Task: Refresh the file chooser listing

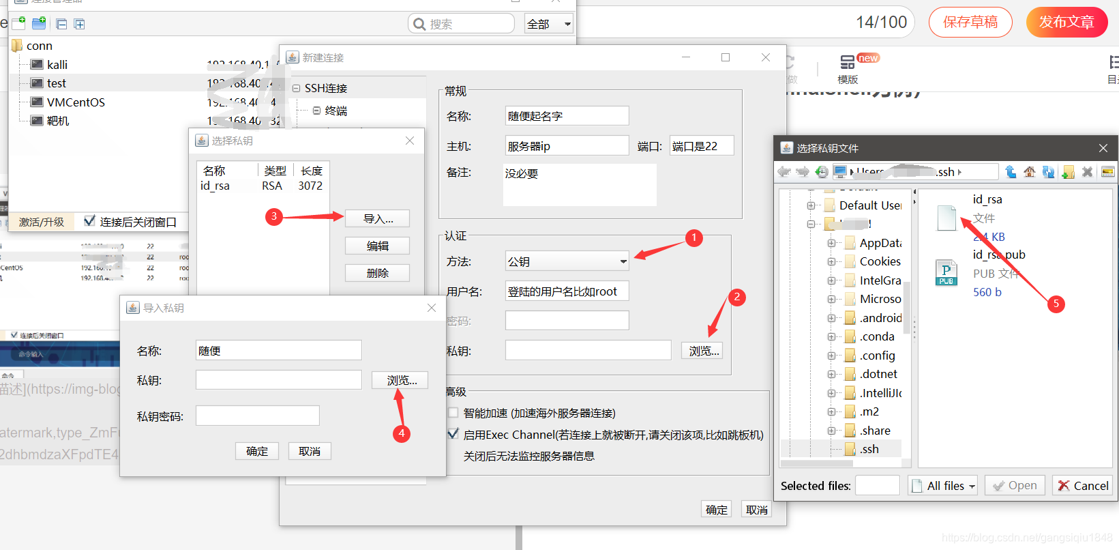Action: 1049,172
